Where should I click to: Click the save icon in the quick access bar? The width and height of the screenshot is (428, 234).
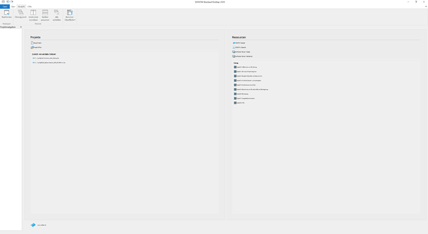3,2
